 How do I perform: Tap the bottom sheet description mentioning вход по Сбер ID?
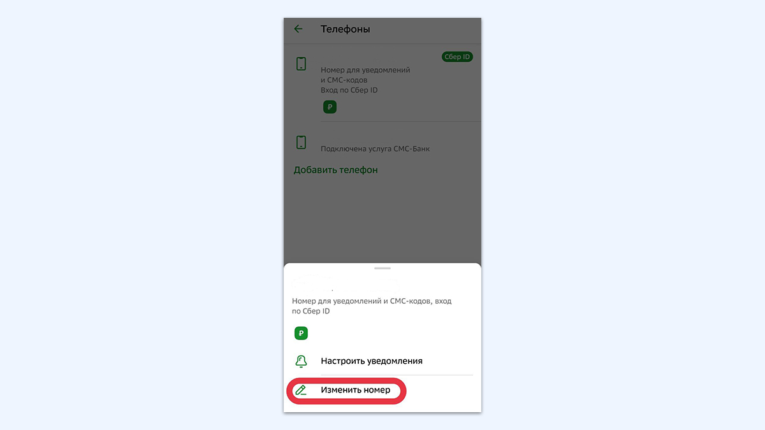pos(372,306)
